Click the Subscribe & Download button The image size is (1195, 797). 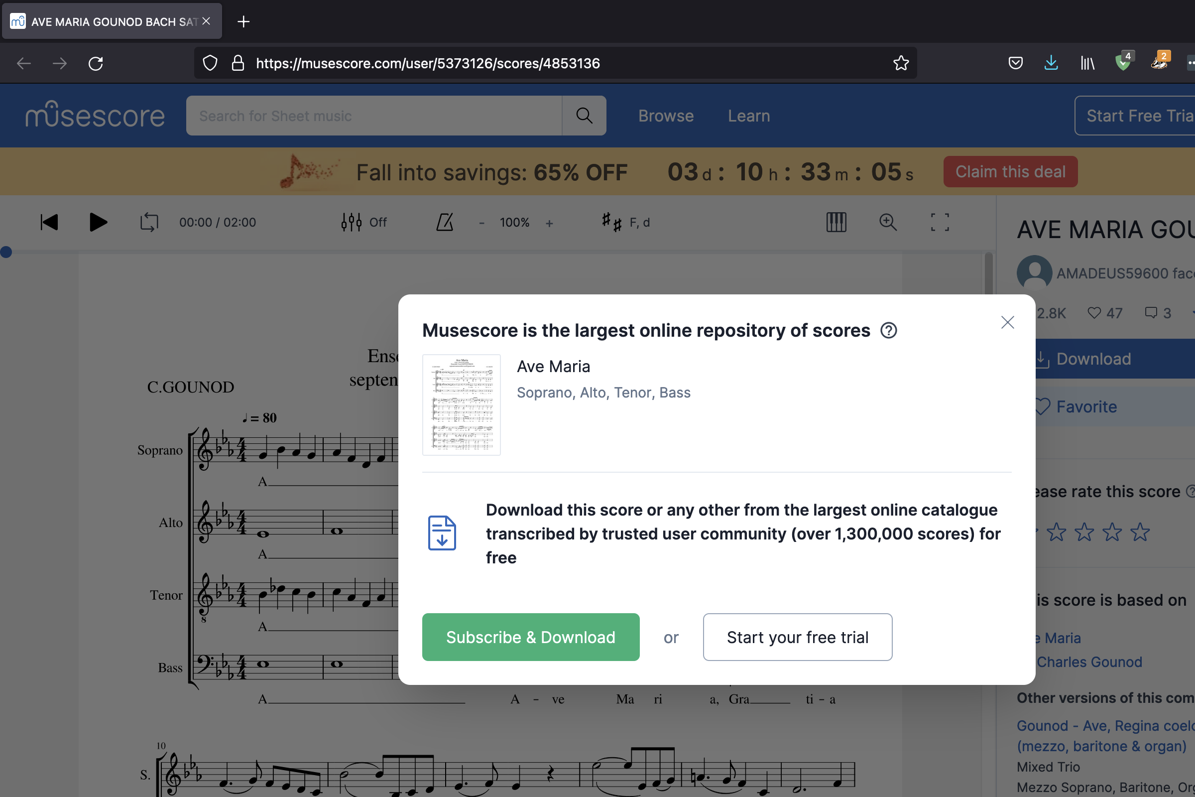[530, 637]
